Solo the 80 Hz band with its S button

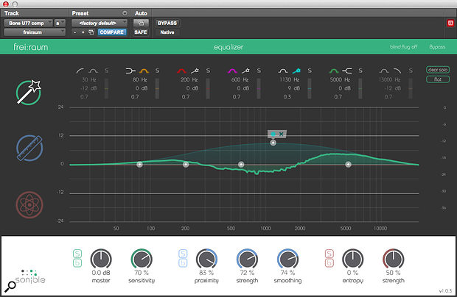tap(157, 71)
